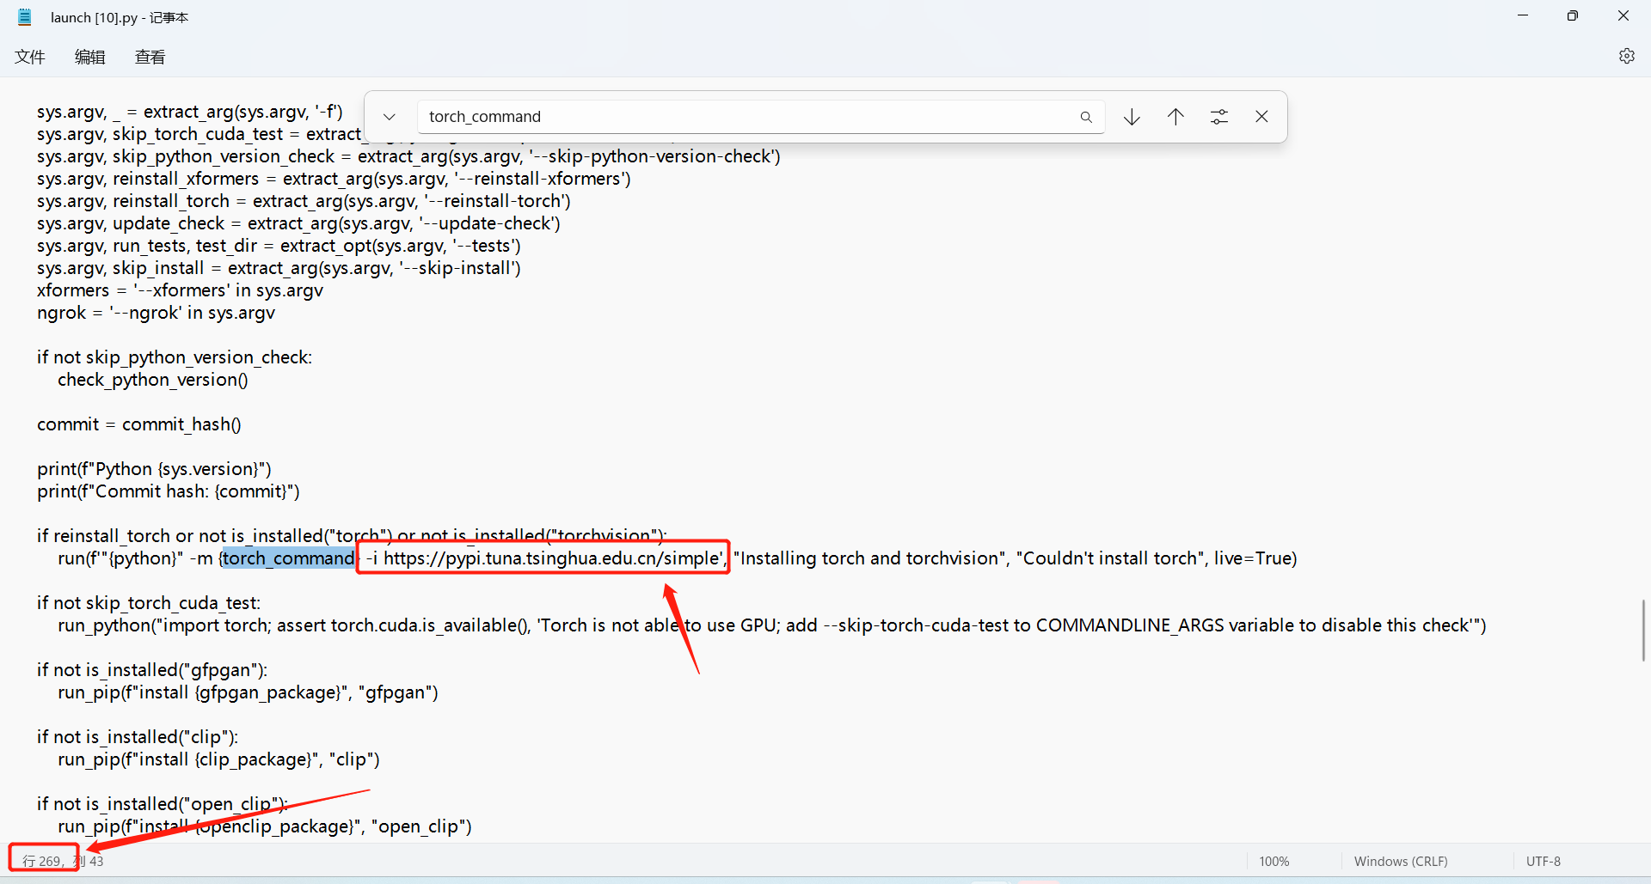Viewport: 1651px width, 884px height.
Task: Click the print Commit hash line
Action: click(x=169, y=491)
